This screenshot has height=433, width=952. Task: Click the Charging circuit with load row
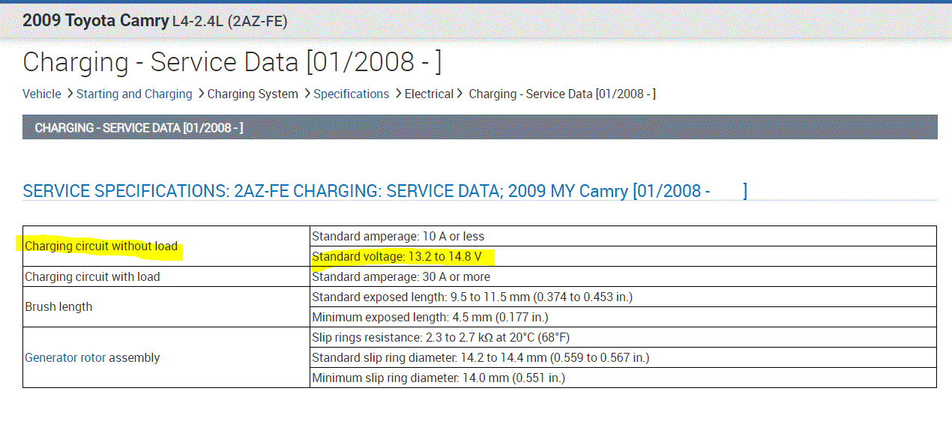point(92,277)
